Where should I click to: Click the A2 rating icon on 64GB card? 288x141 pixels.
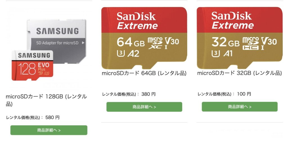[133, 54]
